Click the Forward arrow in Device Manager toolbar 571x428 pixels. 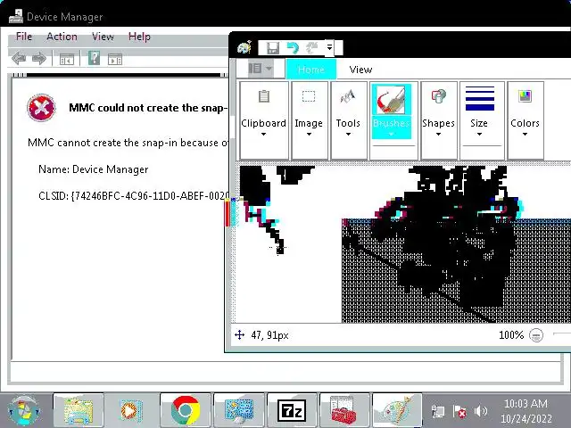(39, 58)
